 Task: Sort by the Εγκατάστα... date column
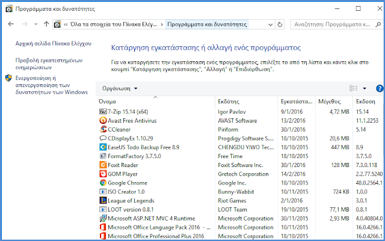[x=297, y=102]
